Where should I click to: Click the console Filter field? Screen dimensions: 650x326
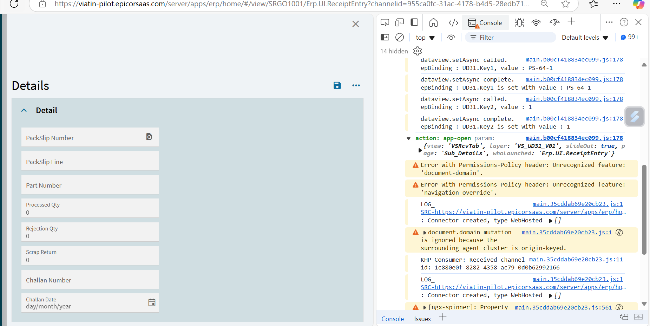click(x=511, y=37)
